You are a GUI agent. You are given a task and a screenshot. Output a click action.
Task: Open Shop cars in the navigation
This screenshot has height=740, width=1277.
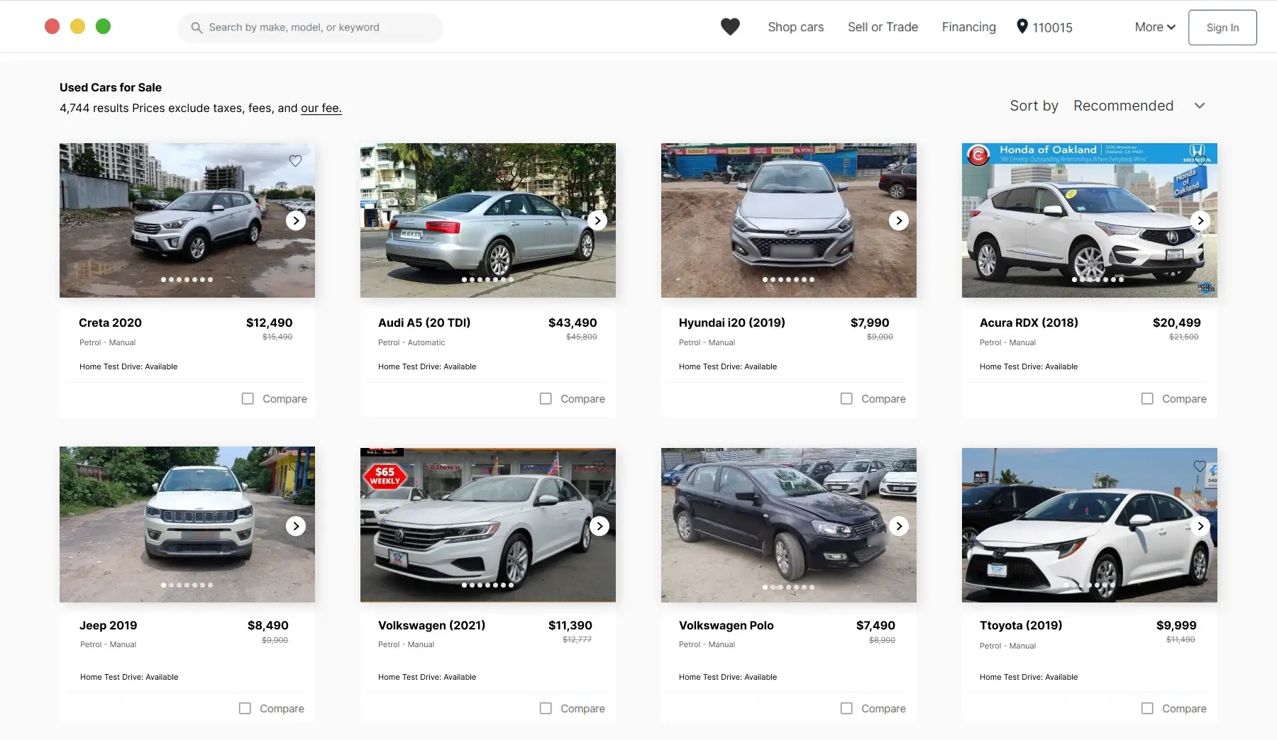796,27
